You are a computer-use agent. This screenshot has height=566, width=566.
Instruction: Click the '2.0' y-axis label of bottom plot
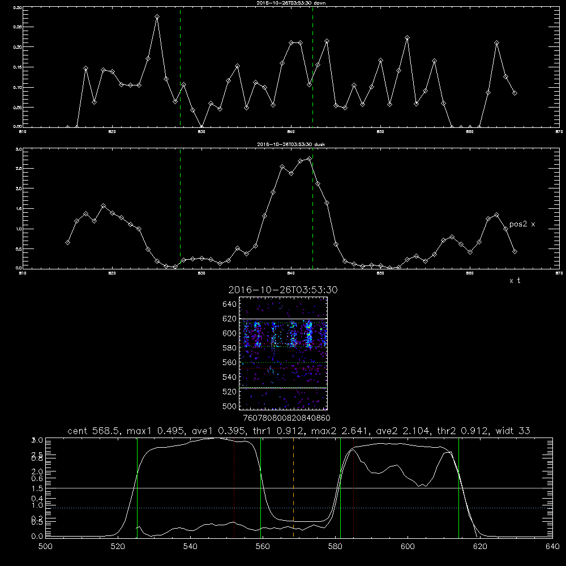(37, 471)
